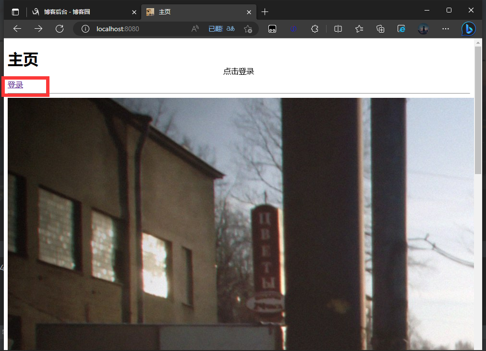
Task: Close the browser window
Action: (471, 10)
